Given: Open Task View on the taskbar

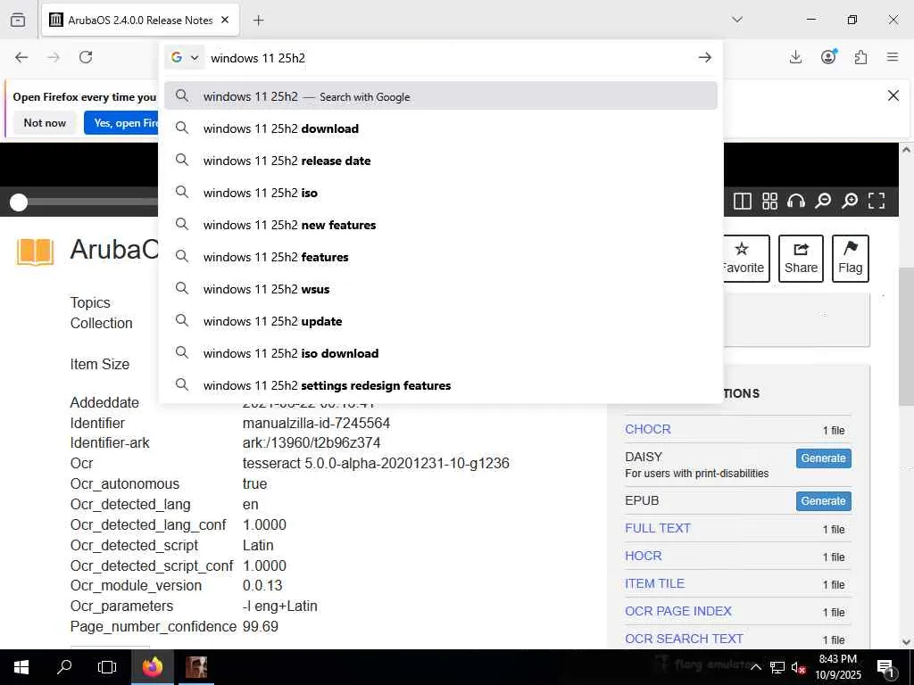Looking at the screenshot, I should click(107, 667).
